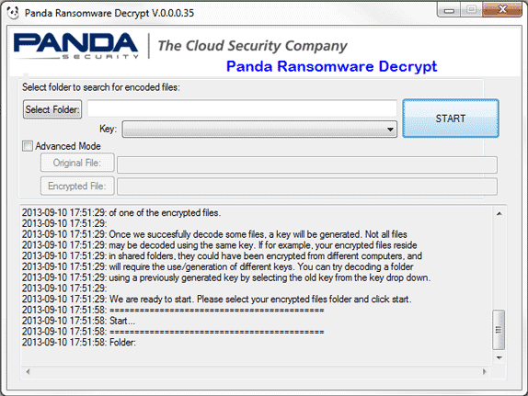
Task: Click the Original File path field
Action: 307,164
